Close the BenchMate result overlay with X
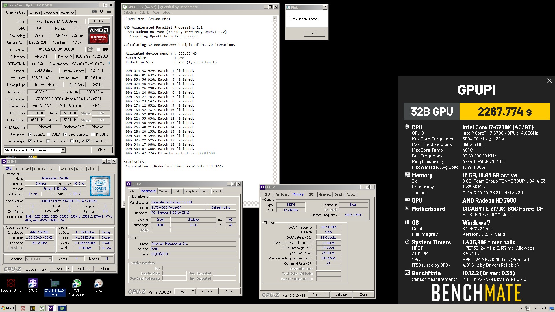Viewport: 555px width, 312px height. (x=550, y=81)
